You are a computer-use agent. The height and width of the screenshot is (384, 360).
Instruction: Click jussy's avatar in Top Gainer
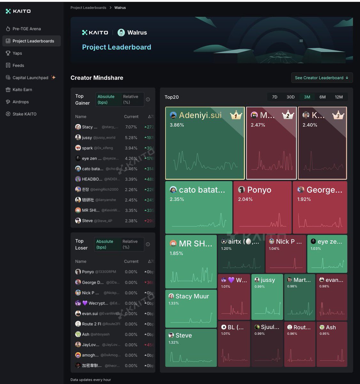click(x=78, y=137)
